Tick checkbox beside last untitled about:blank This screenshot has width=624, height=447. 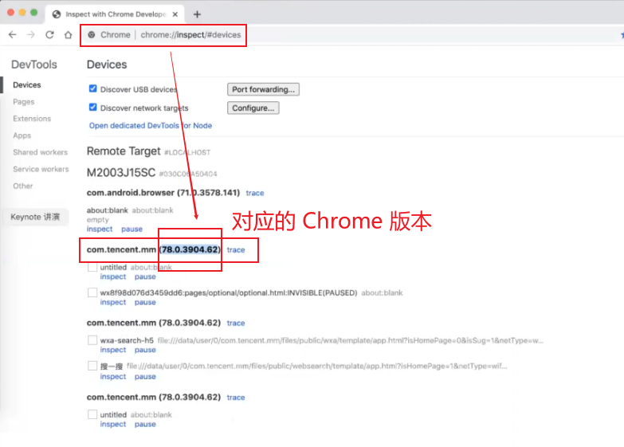click(92, 414)
